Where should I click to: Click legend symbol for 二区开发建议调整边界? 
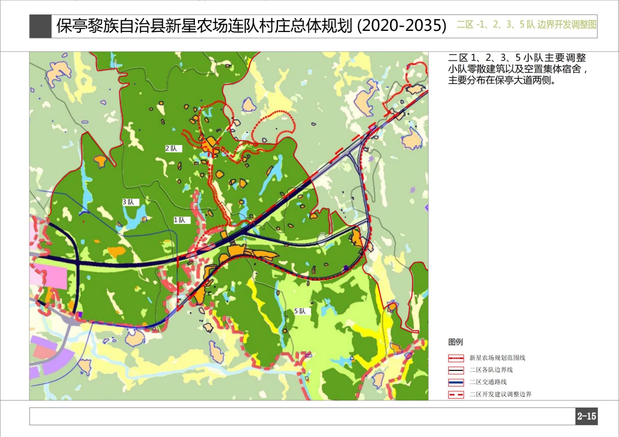pyautogui.click(x=456, y=395)
